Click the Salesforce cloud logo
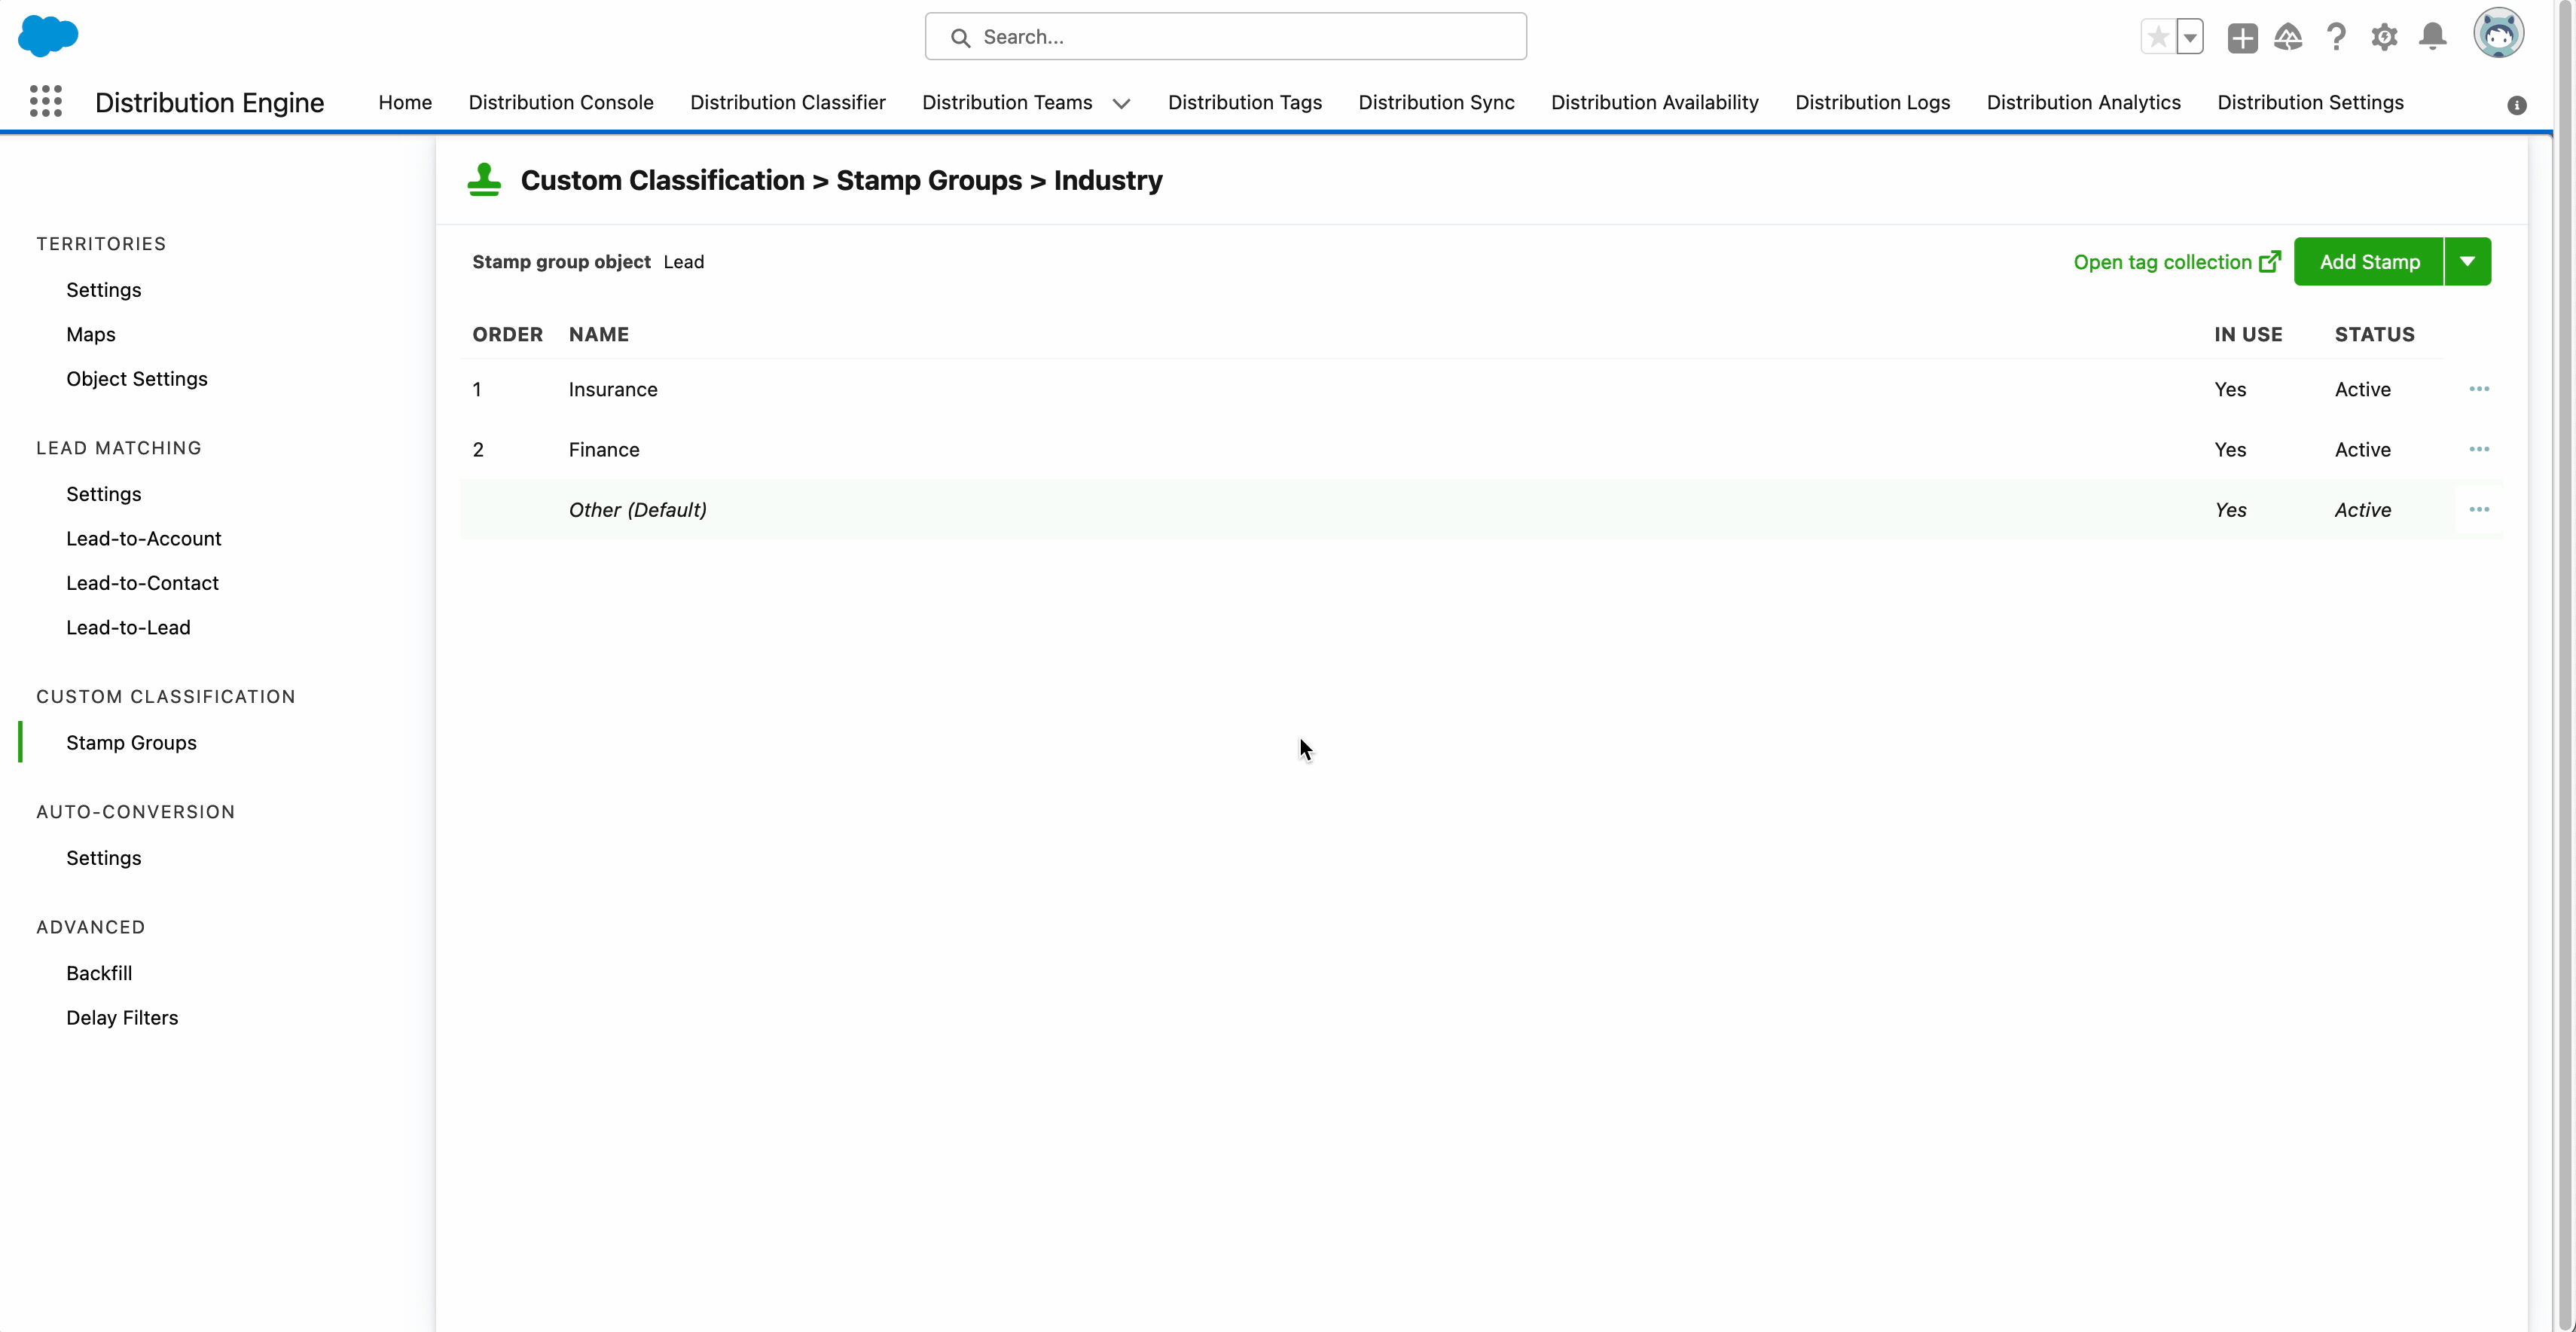Screen dimensions: 2576x1332 pyautogui.click(x=48, y=36)
